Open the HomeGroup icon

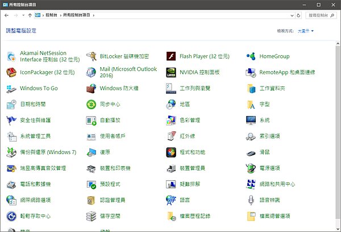click(x=251, y=56)
